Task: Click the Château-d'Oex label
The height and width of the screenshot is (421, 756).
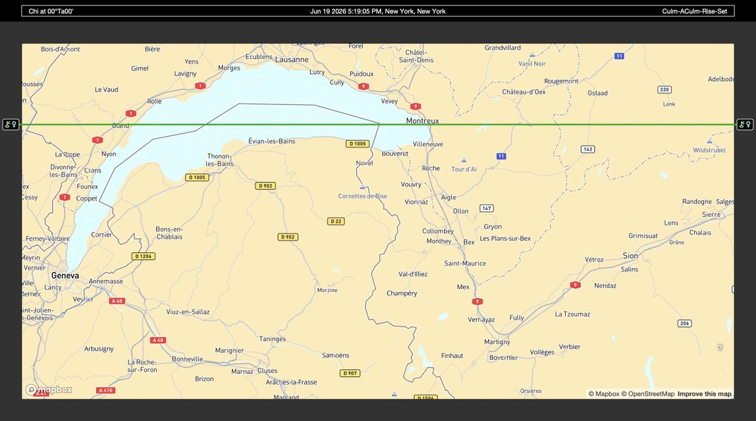Action: tap(524, 92)
